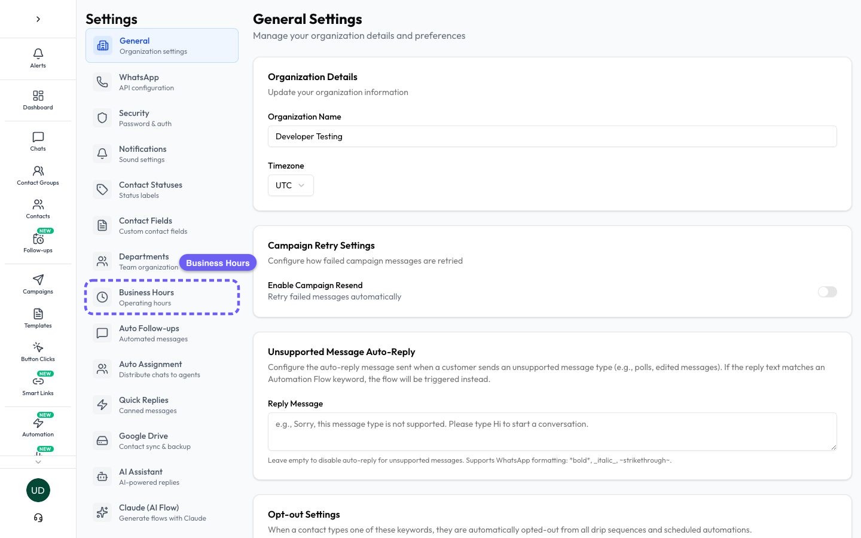Open Business Hours settings section
The image size is (861, 538).
pos(162,297)
